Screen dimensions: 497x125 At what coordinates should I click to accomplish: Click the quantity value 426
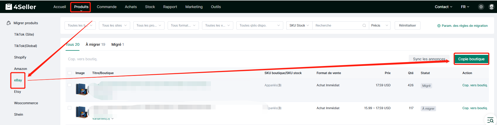(x=411, y=85)
